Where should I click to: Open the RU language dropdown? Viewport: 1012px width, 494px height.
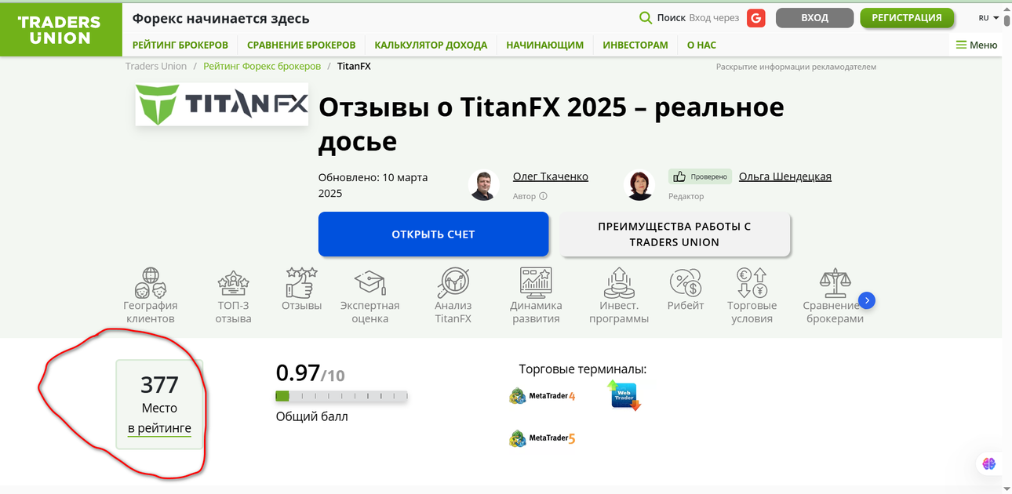[988, 18]
